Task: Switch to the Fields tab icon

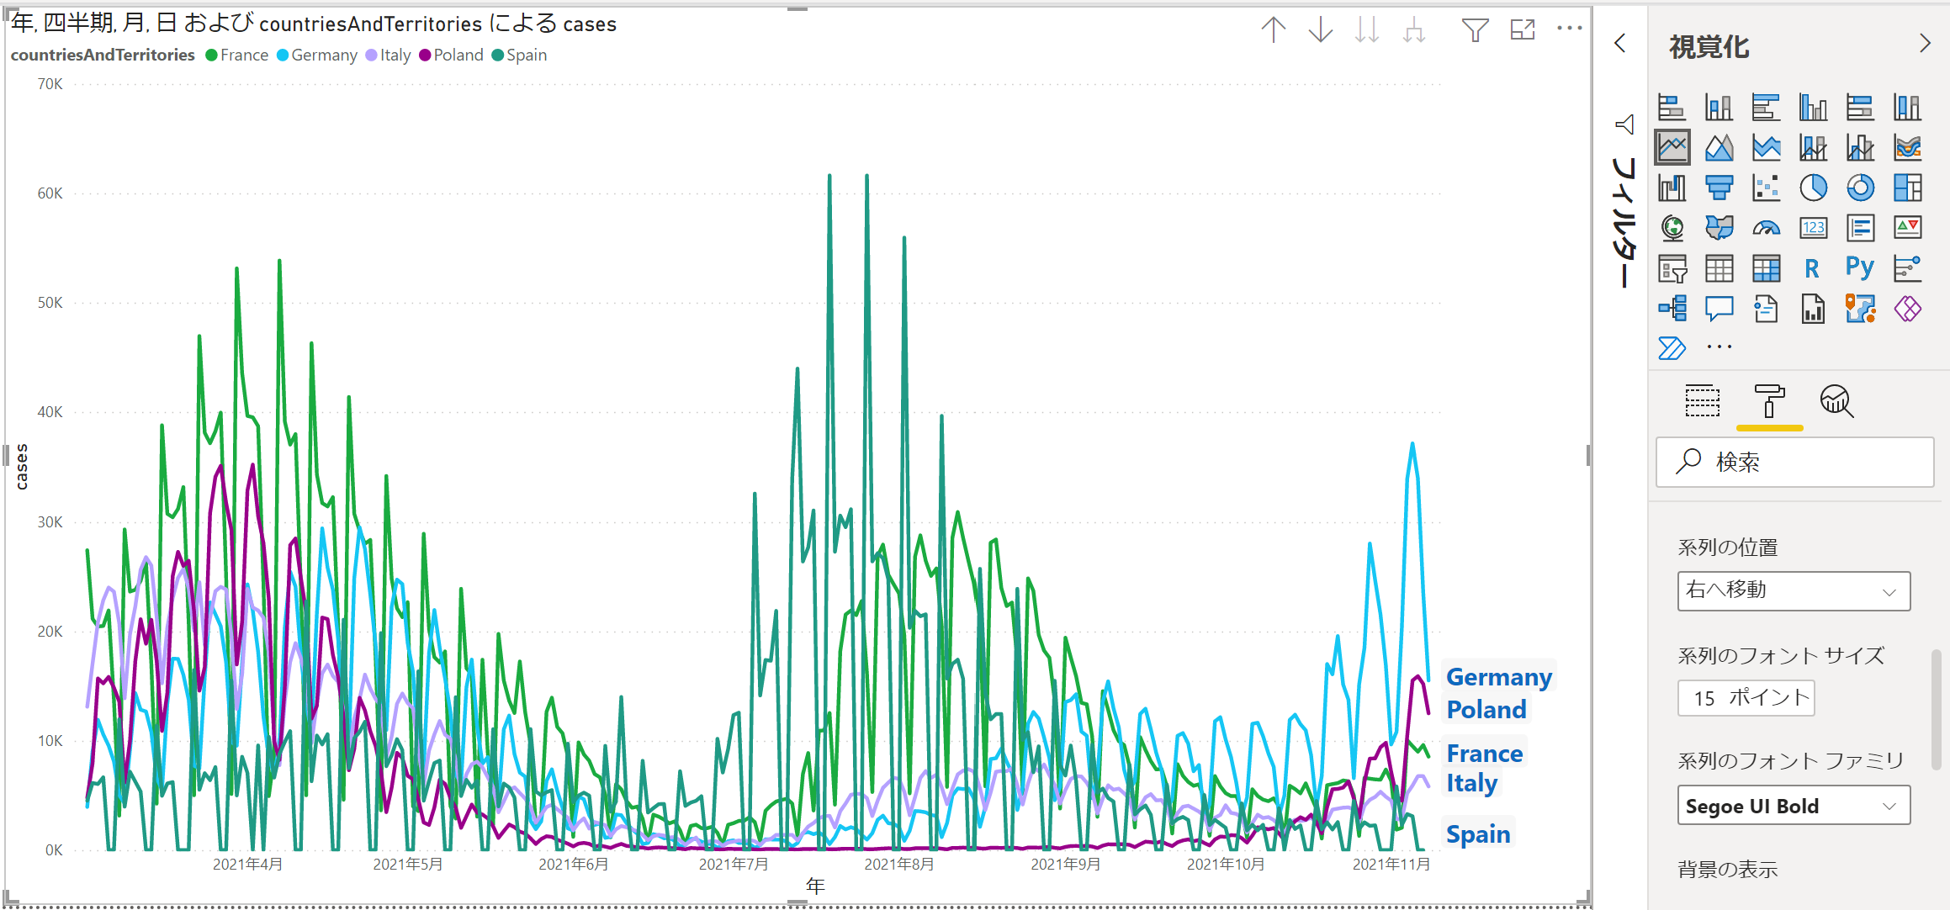Action: [1703, 402]
